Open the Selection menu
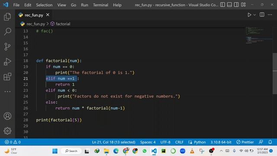Viewport: 277px width, 156px height. click(44, 5)
